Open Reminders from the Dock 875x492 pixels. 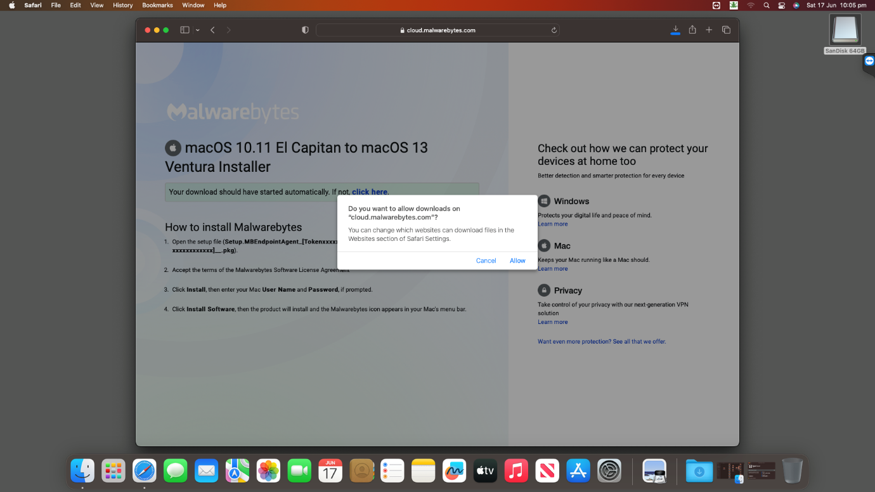click(x=392, y=470)
